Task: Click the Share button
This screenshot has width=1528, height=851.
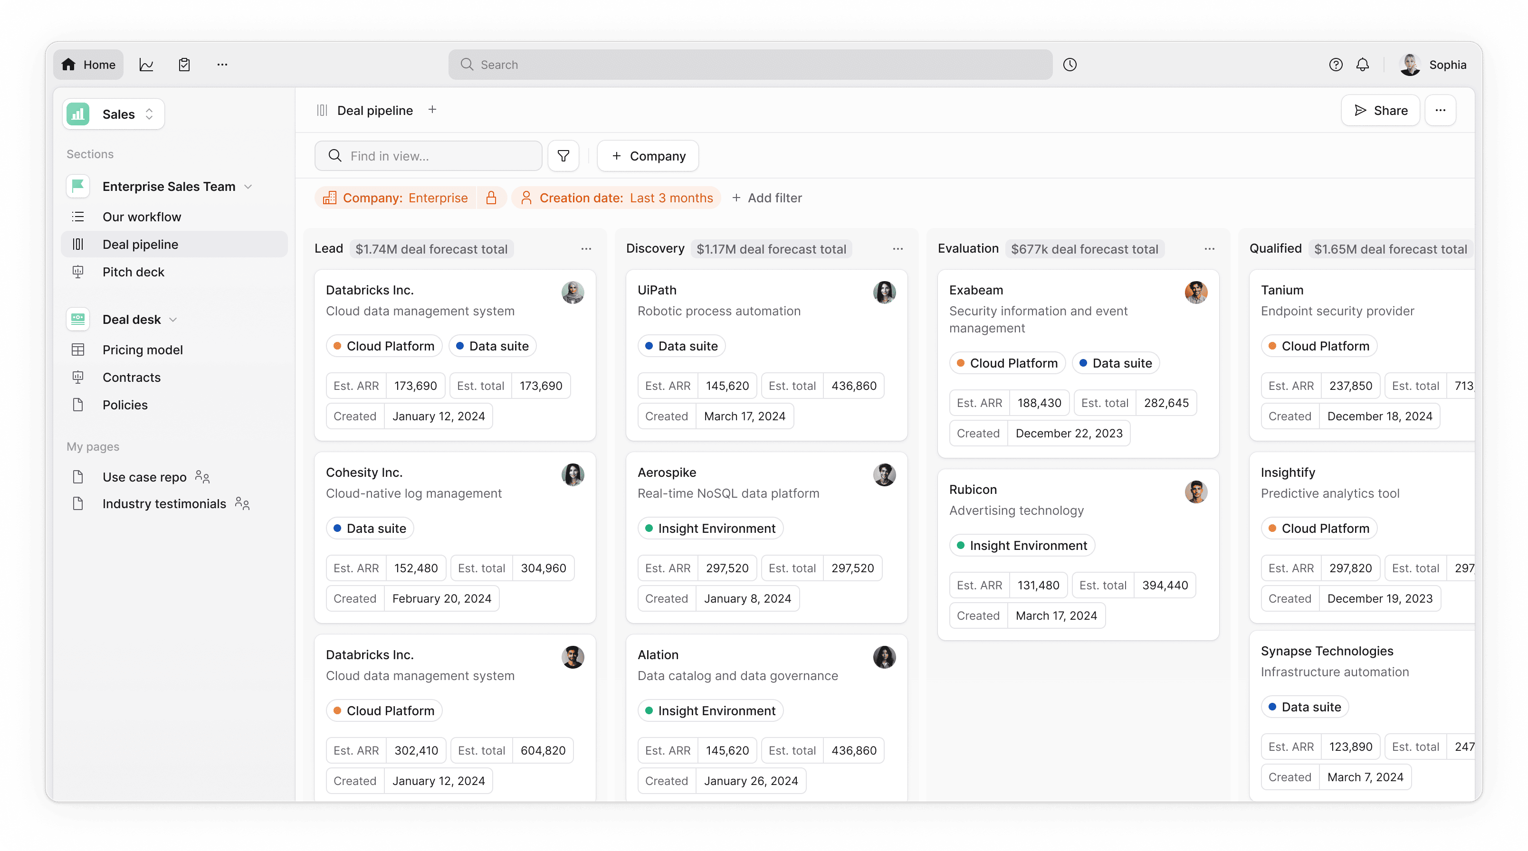Action: 1380,110
